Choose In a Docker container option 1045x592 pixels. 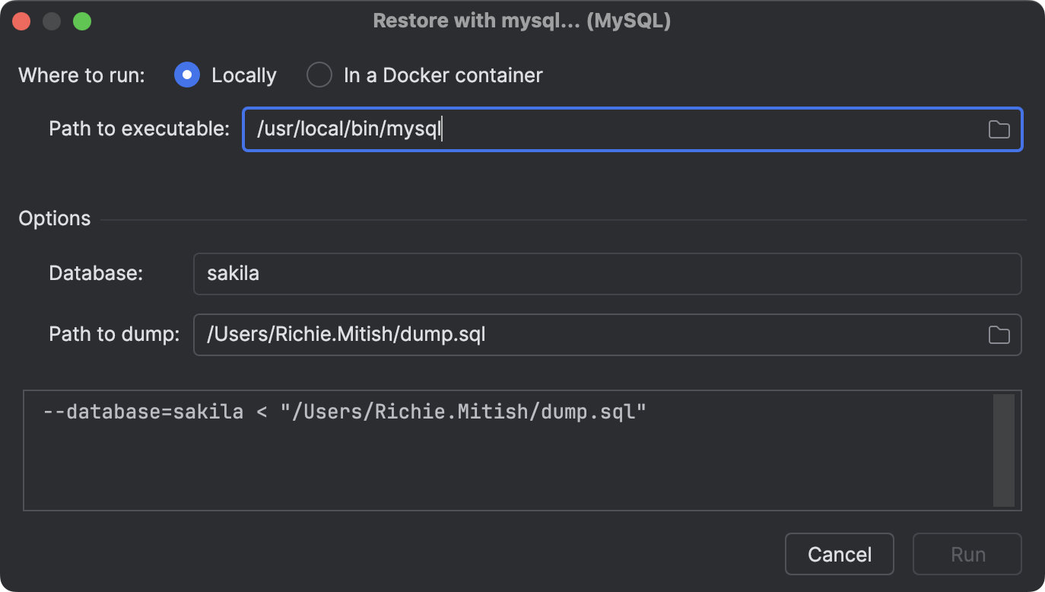point(319,75)
